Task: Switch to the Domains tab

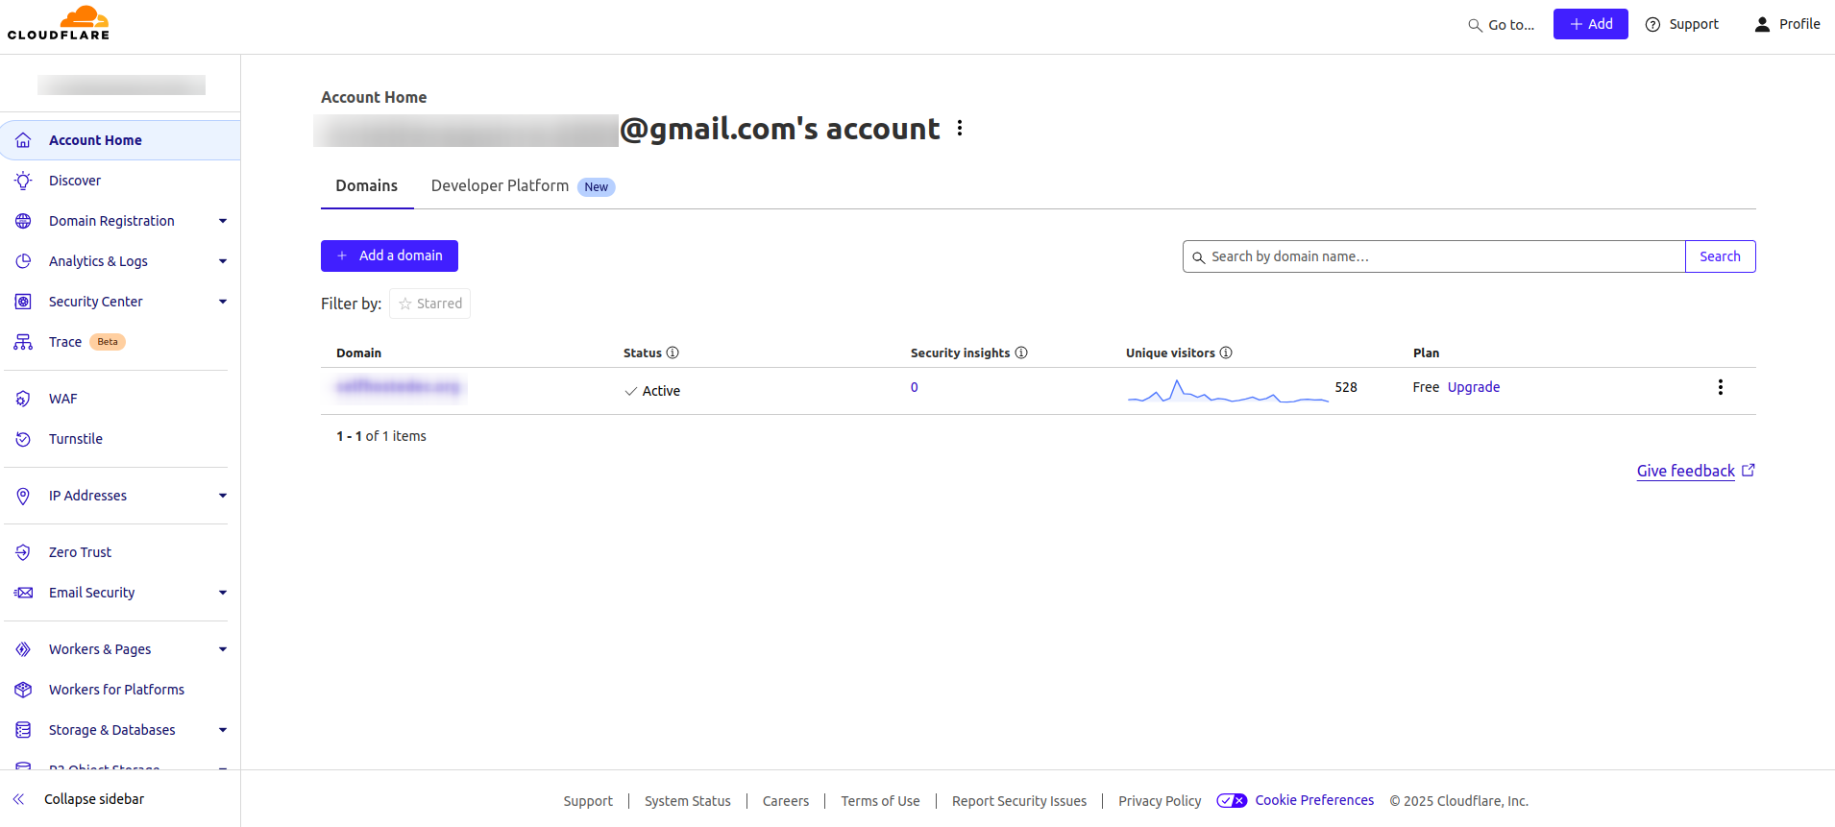Action: tap(367, 185)
